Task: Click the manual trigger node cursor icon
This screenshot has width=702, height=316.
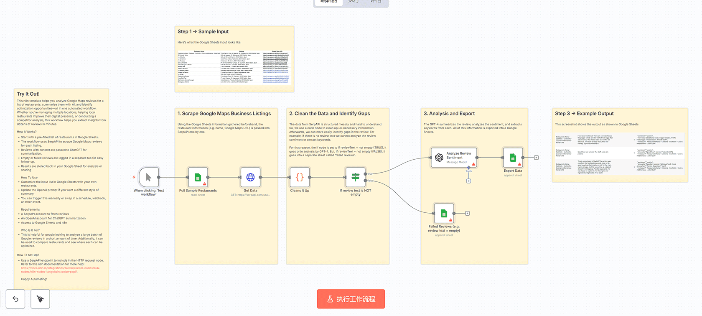Action: pyautogui.click(x=148, y=177)
